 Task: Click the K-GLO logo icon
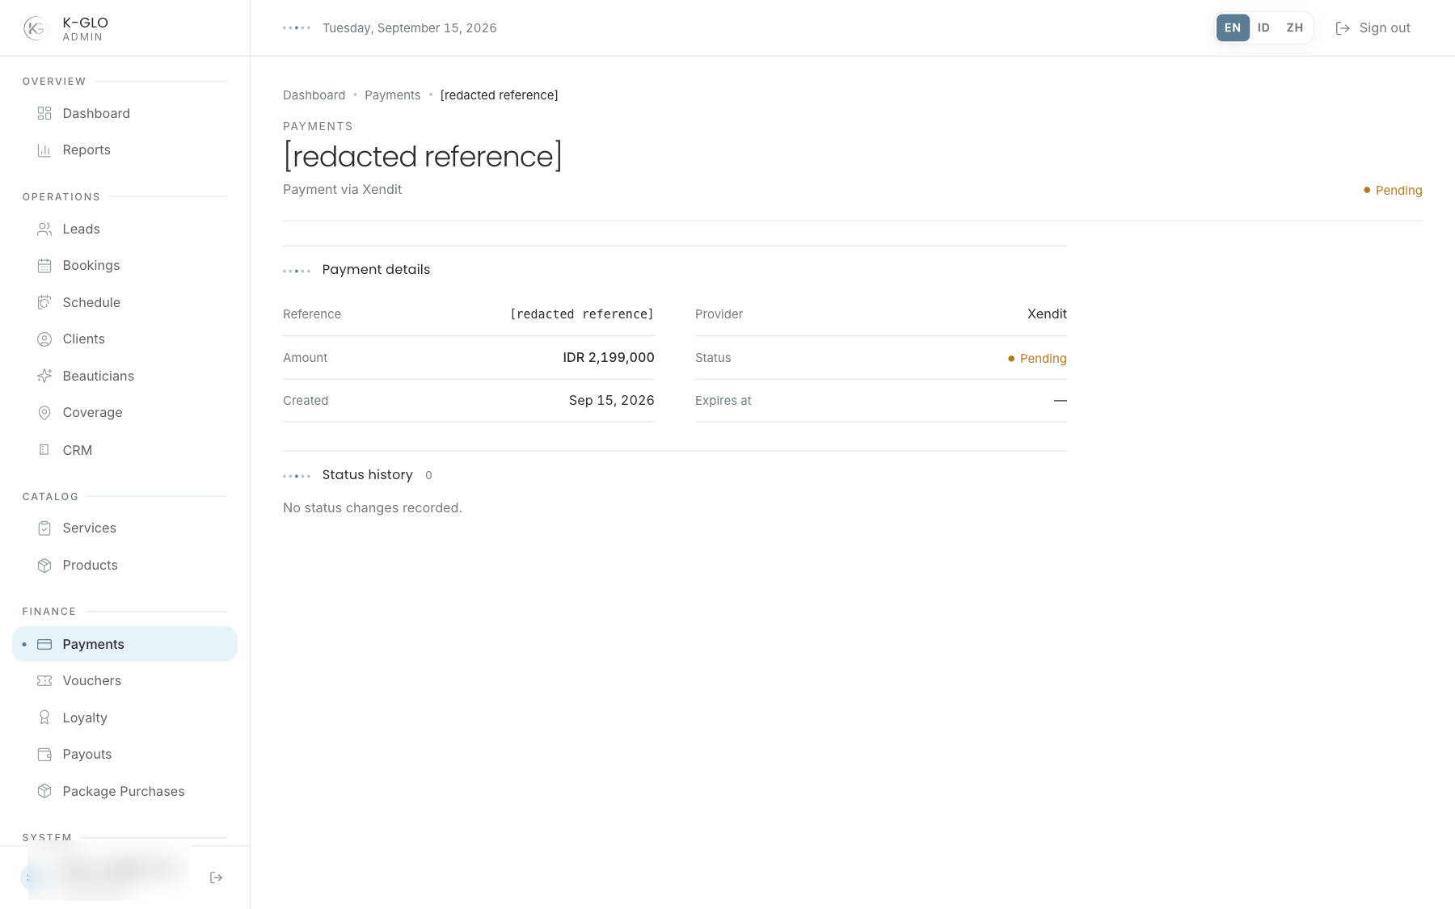[36, 28]
